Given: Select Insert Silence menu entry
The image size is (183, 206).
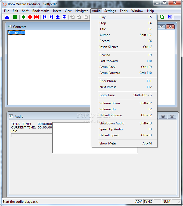Looking at the screenshot, I should click(124, 47).
